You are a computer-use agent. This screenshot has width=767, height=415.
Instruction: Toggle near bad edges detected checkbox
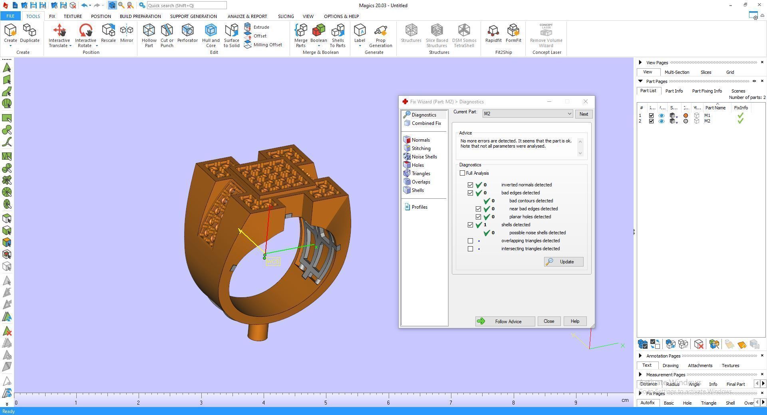(x=478, y=209)
